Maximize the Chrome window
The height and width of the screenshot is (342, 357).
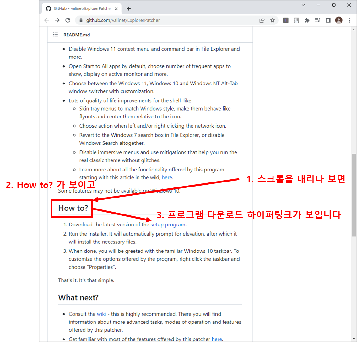(334, 5)
